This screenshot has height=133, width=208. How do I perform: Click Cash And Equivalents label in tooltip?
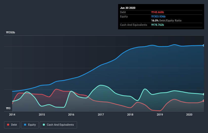pyautogui.click(x=134, y=25)
